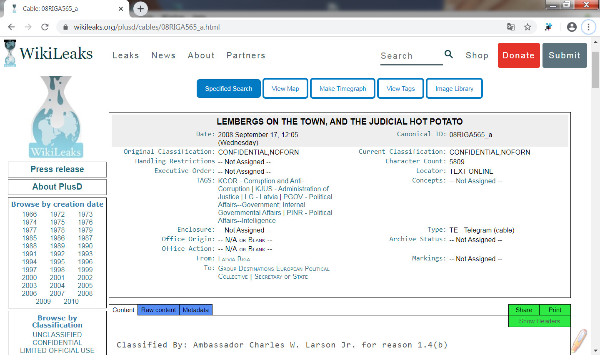Open the Chrome three-dot menu
Screen dimensions: 600x355
tap(588, 27)
